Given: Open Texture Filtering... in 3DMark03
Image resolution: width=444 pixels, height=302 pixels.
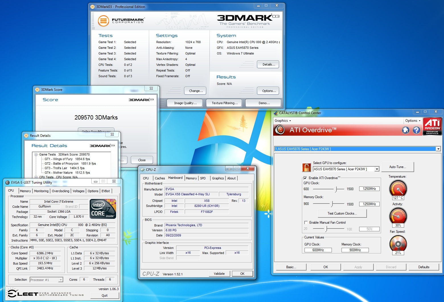Looking at the screenshot, I should [224, 103].
